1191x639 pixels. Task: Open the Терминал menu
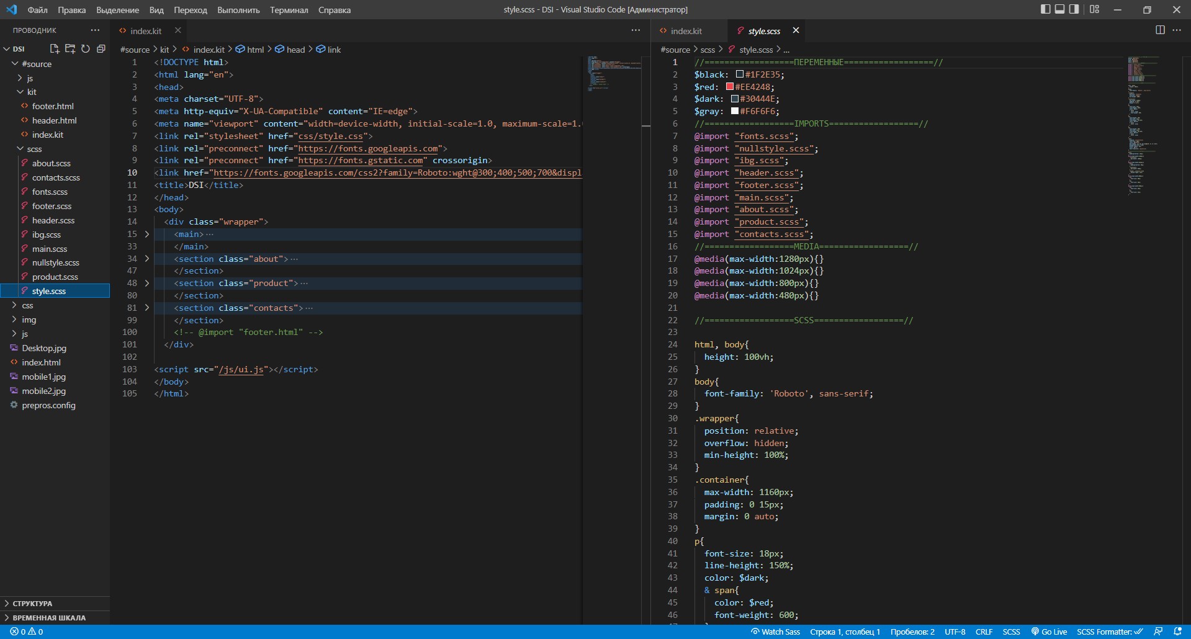[x=289, y=10]
